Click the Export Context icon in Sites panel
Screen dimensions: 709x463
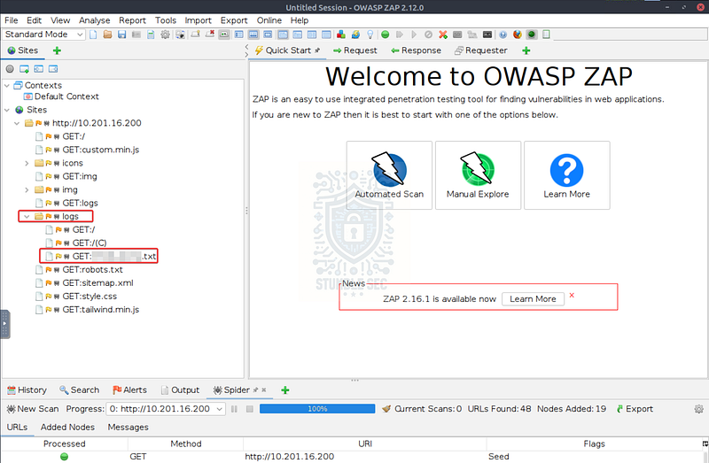click(x=53, y=69)
